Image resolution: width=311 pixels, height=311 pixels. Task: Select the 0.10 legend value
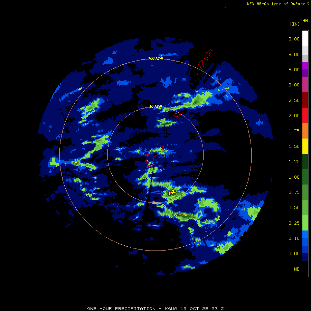click(x=294, y=238)
